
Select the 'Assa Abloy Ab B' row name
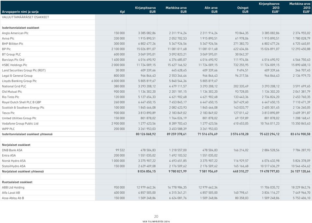coord(13,198)
